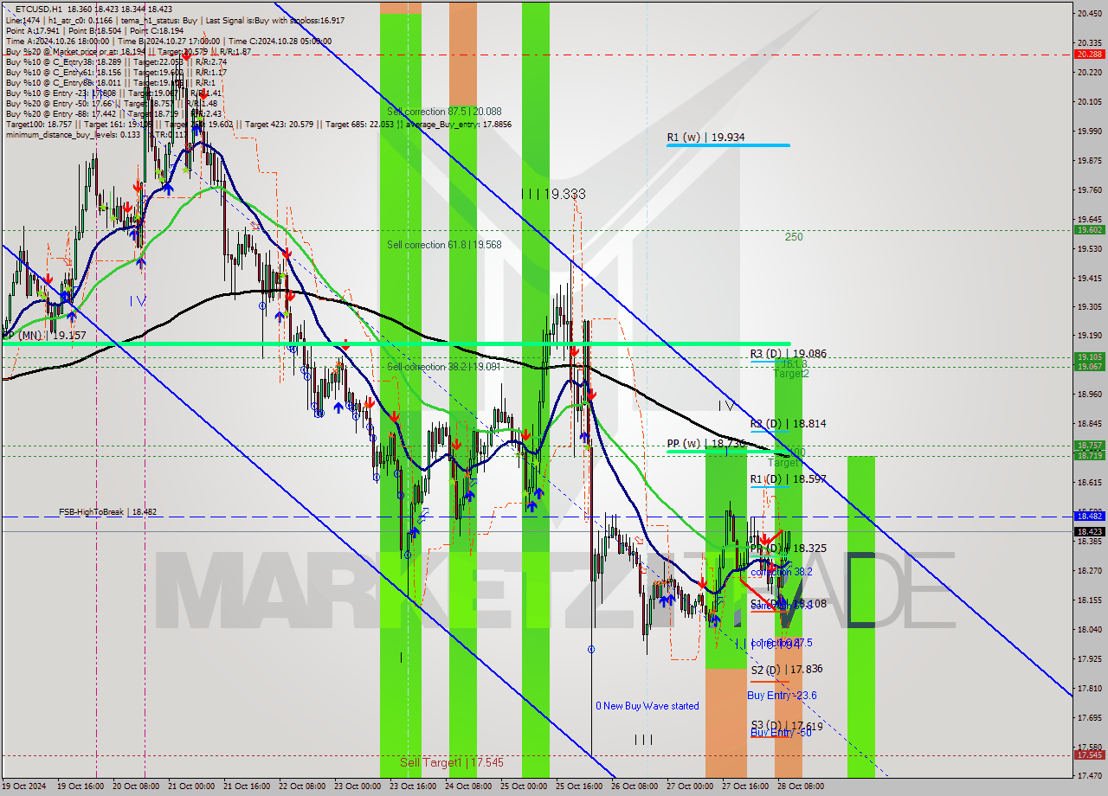The image size is (1108, 796).
Task: Click the green 18.757 price tag on axis
Action: 1089,446
